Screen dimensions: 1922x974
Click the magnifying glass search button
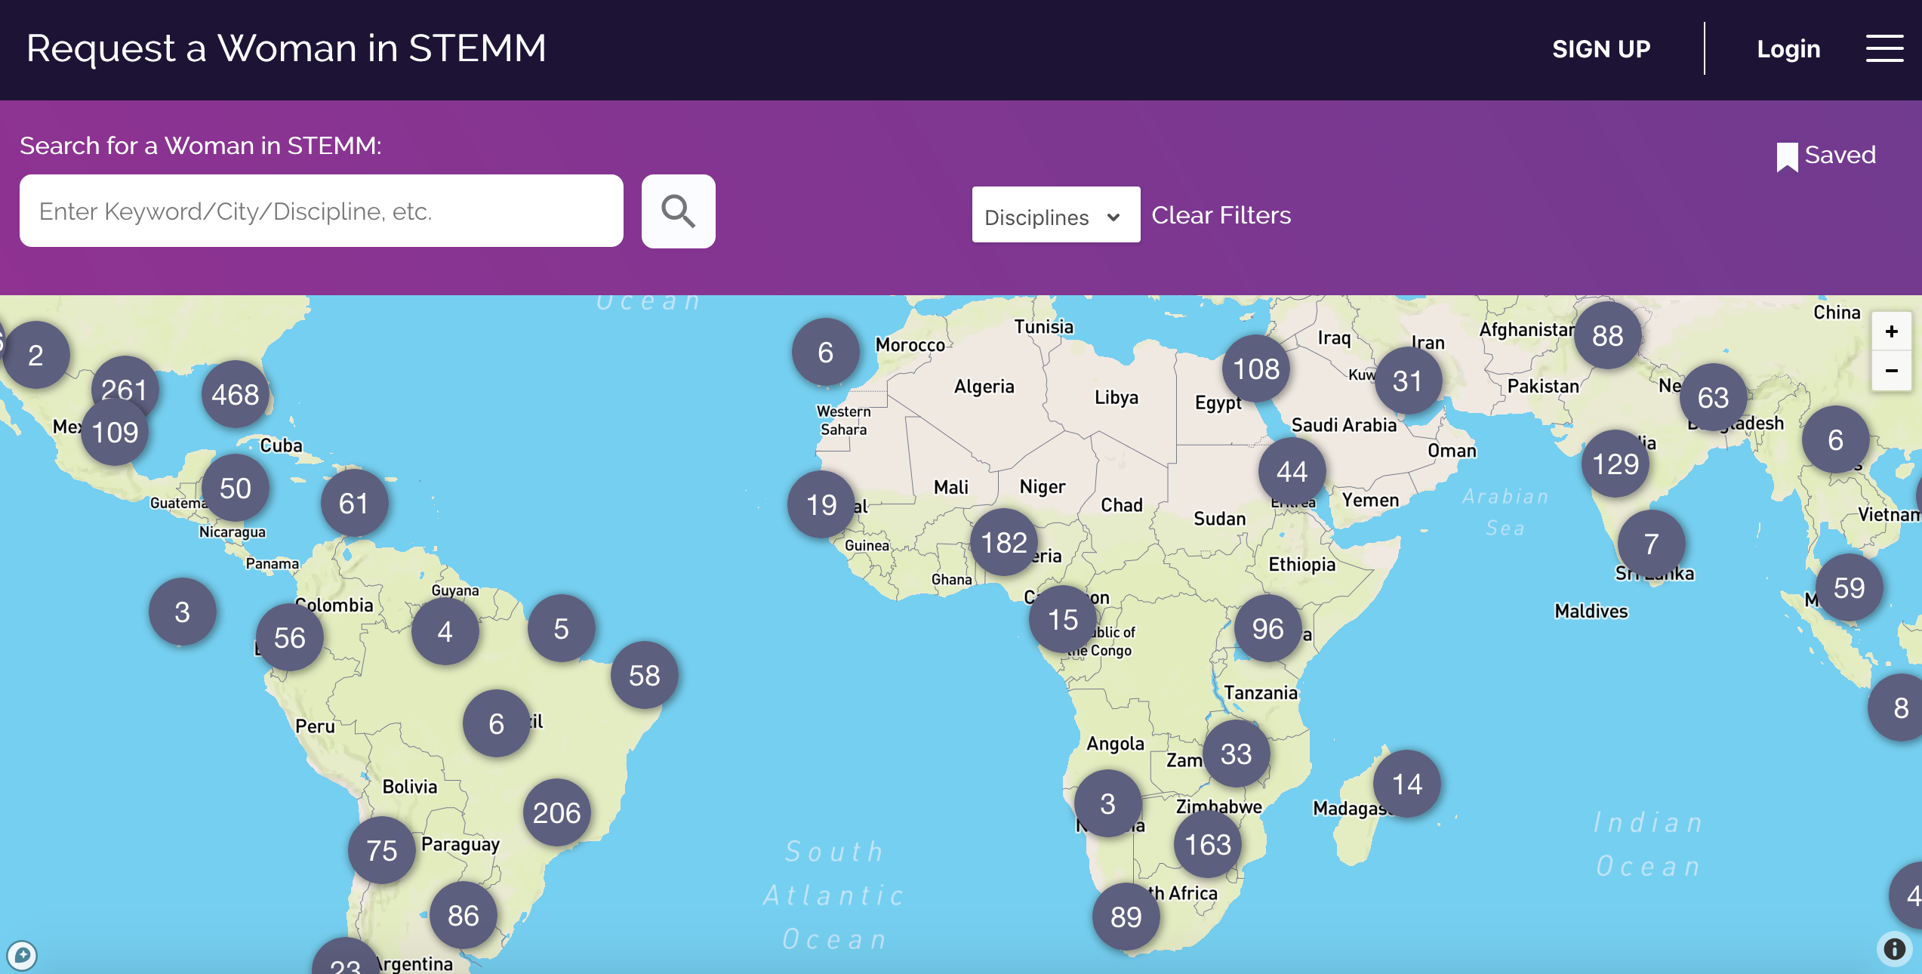coord(678,211)
